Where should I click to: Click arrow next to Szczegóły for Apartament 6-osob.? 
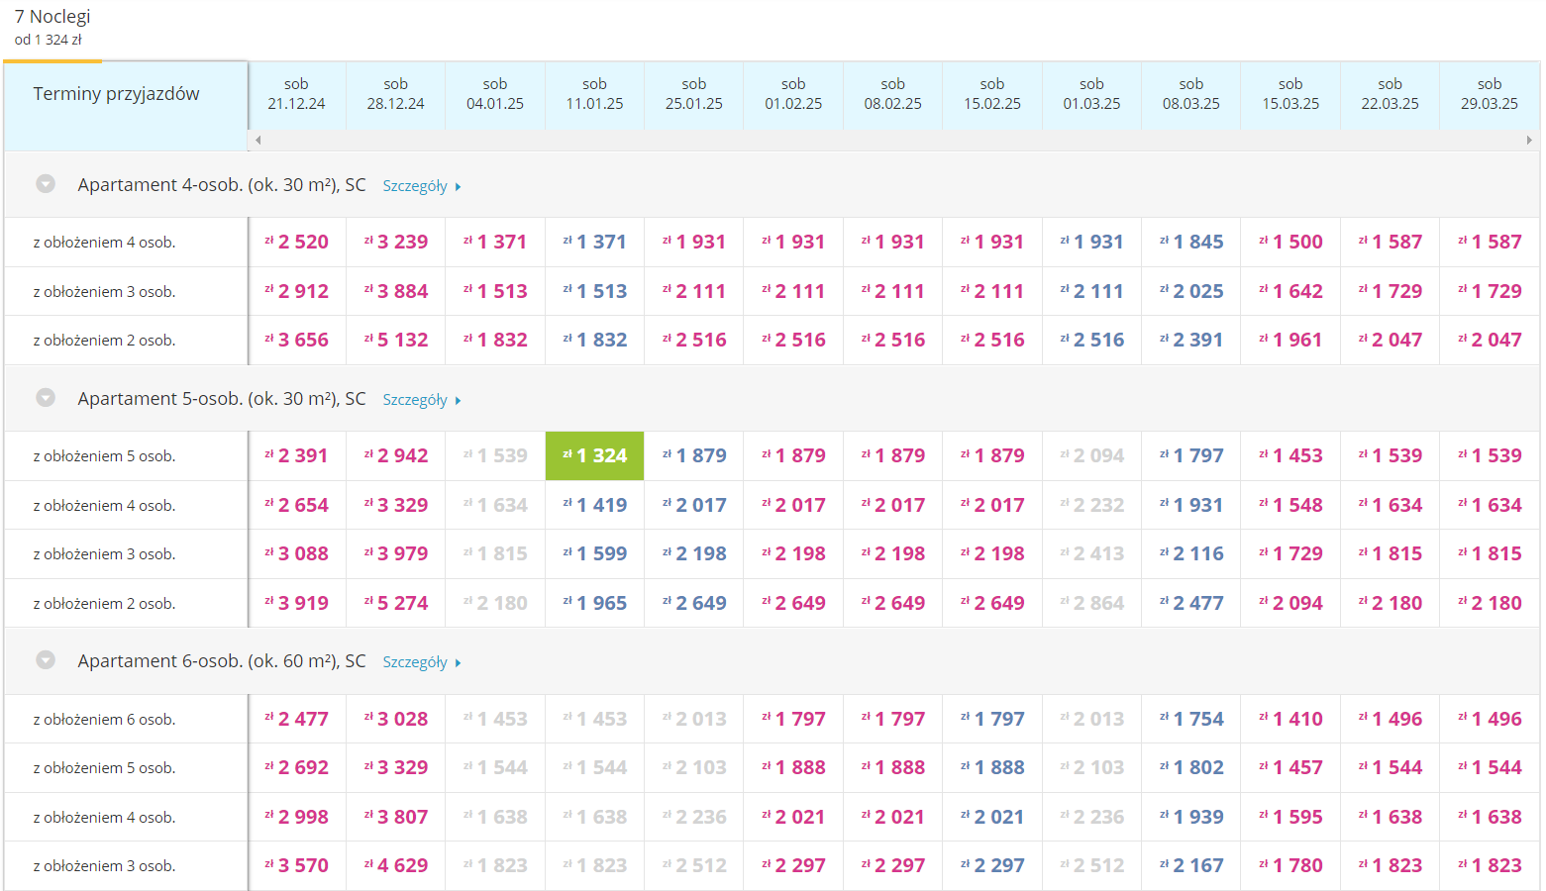click(x=458, y=663)
